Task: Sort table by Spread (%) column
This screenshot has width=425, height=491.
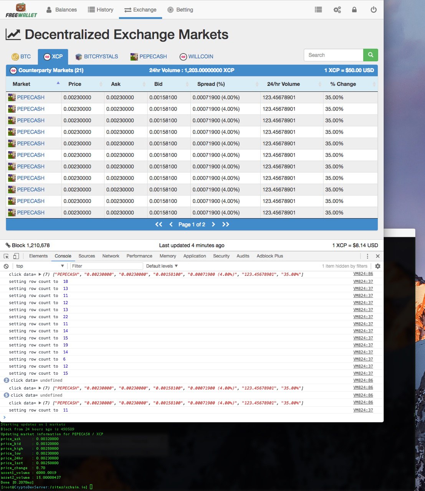Action: click(225, 84)
